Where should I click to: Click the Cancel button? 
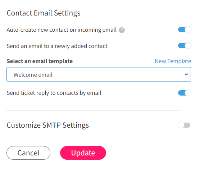(28, 153)
